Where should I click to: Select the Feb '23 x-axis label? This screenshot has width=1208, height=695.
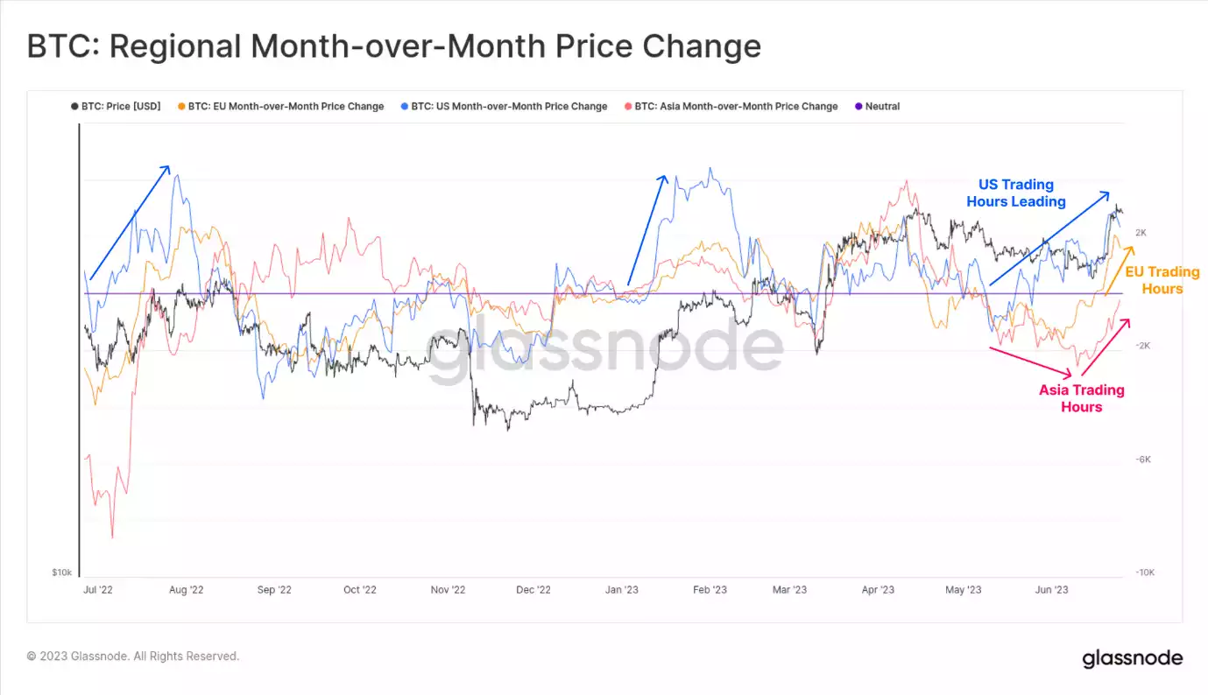pyautogui.click(x=710, y=590)
